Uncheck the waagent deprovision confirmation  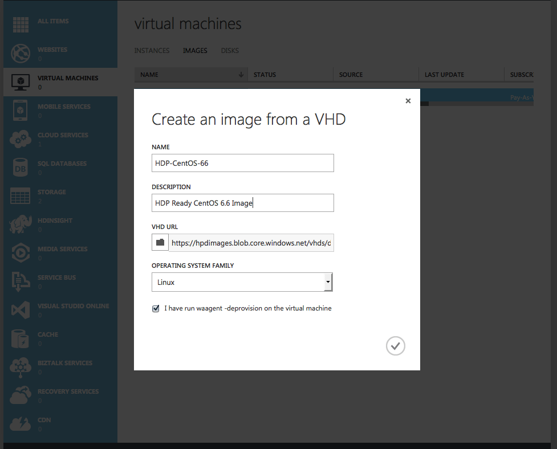[155, 308]
